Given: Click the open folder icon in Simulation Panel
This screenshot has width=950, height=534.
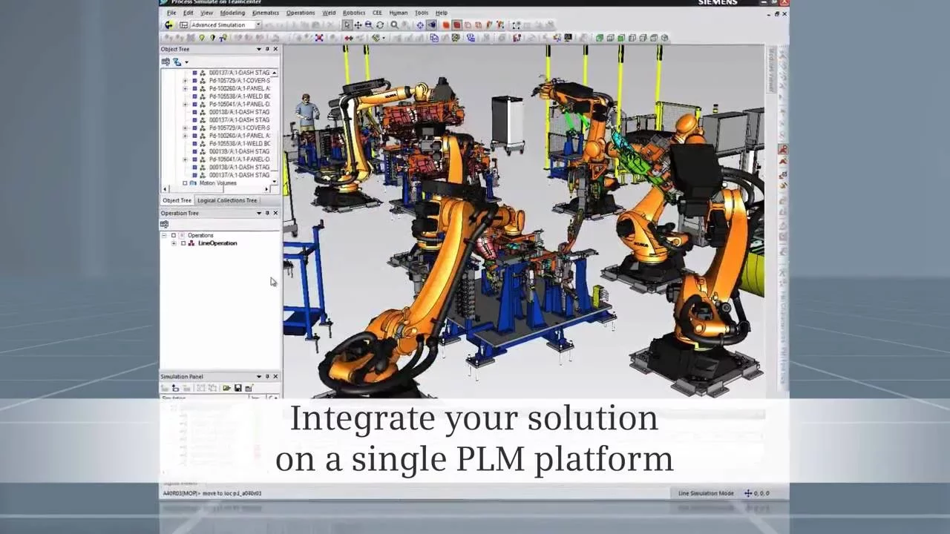Looking at the screenshot, I should (226, 388).
